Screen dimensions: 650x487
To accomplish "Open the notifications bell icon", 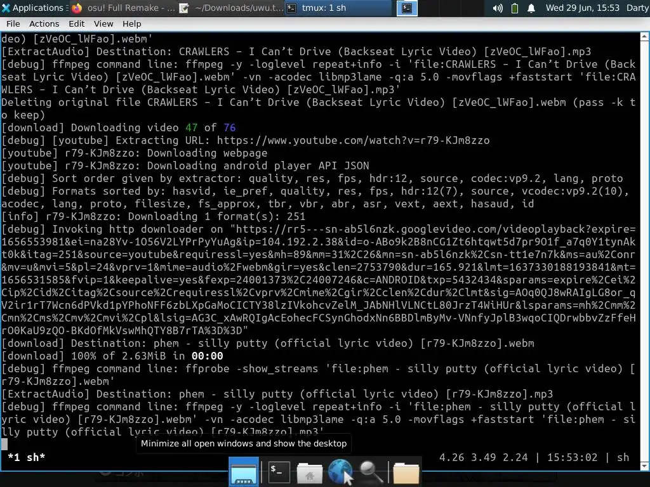I will point(531,8).
